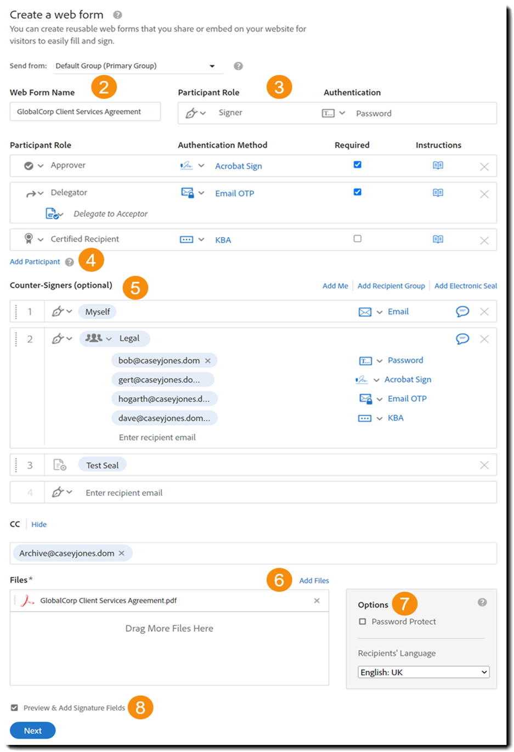Click Acrobat Sign link in Approver row
The width and height of the screenshot is (514, 752).
pos(239,166)
